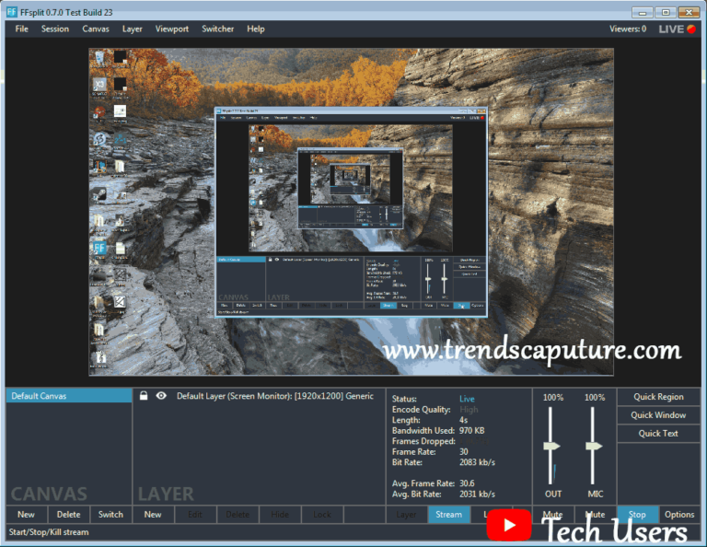The image size is (707, 547).
Task: Click the Edit layer button
Action: pyautogui.click(x=195, y=515)
